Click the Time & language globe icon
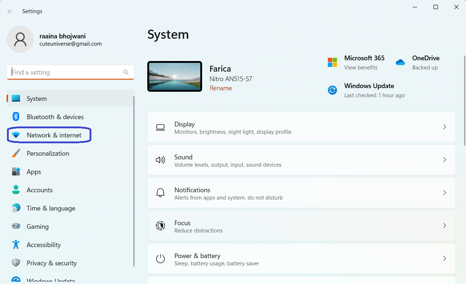Viewport: 466px width, 284px height. [16, 208]
